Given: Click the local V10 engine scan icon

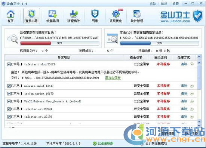Looking at the screenshot, I should [x=112, y=38].
